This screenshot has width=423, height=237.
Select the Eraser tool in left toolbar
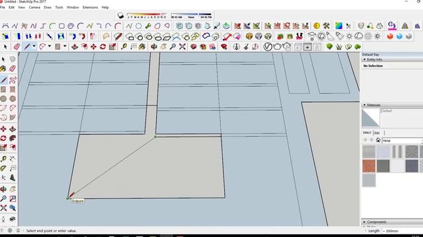click(x=13, y=68)
